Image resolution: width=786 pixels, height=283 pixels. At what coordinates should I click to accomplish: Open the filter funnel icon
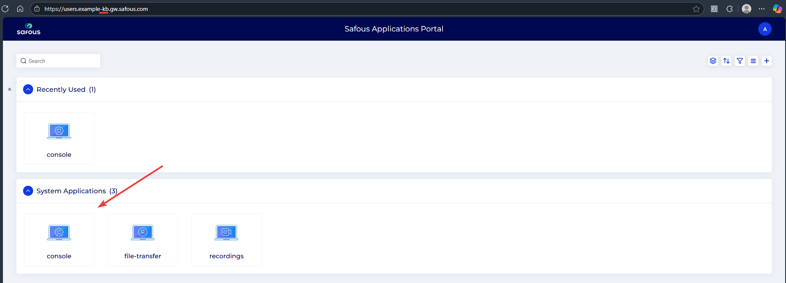coord(740,61)
